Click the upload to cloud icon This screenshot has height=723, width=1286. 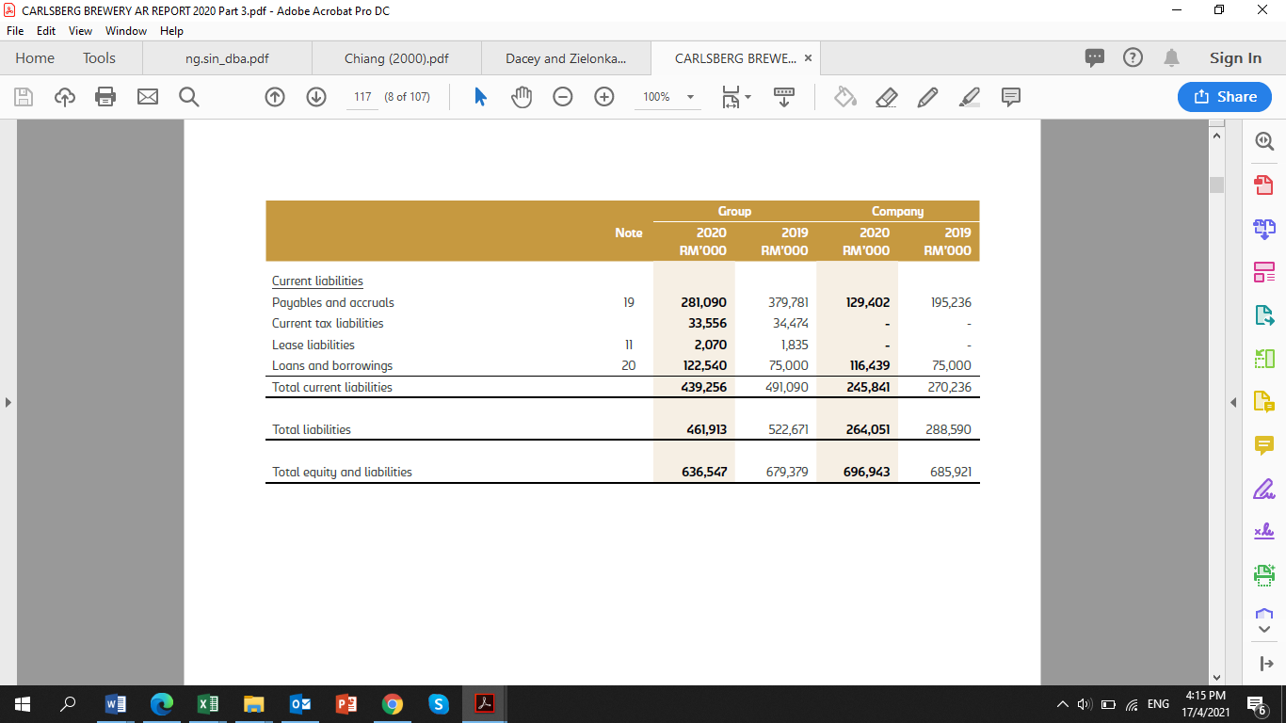tap(65, 97)
